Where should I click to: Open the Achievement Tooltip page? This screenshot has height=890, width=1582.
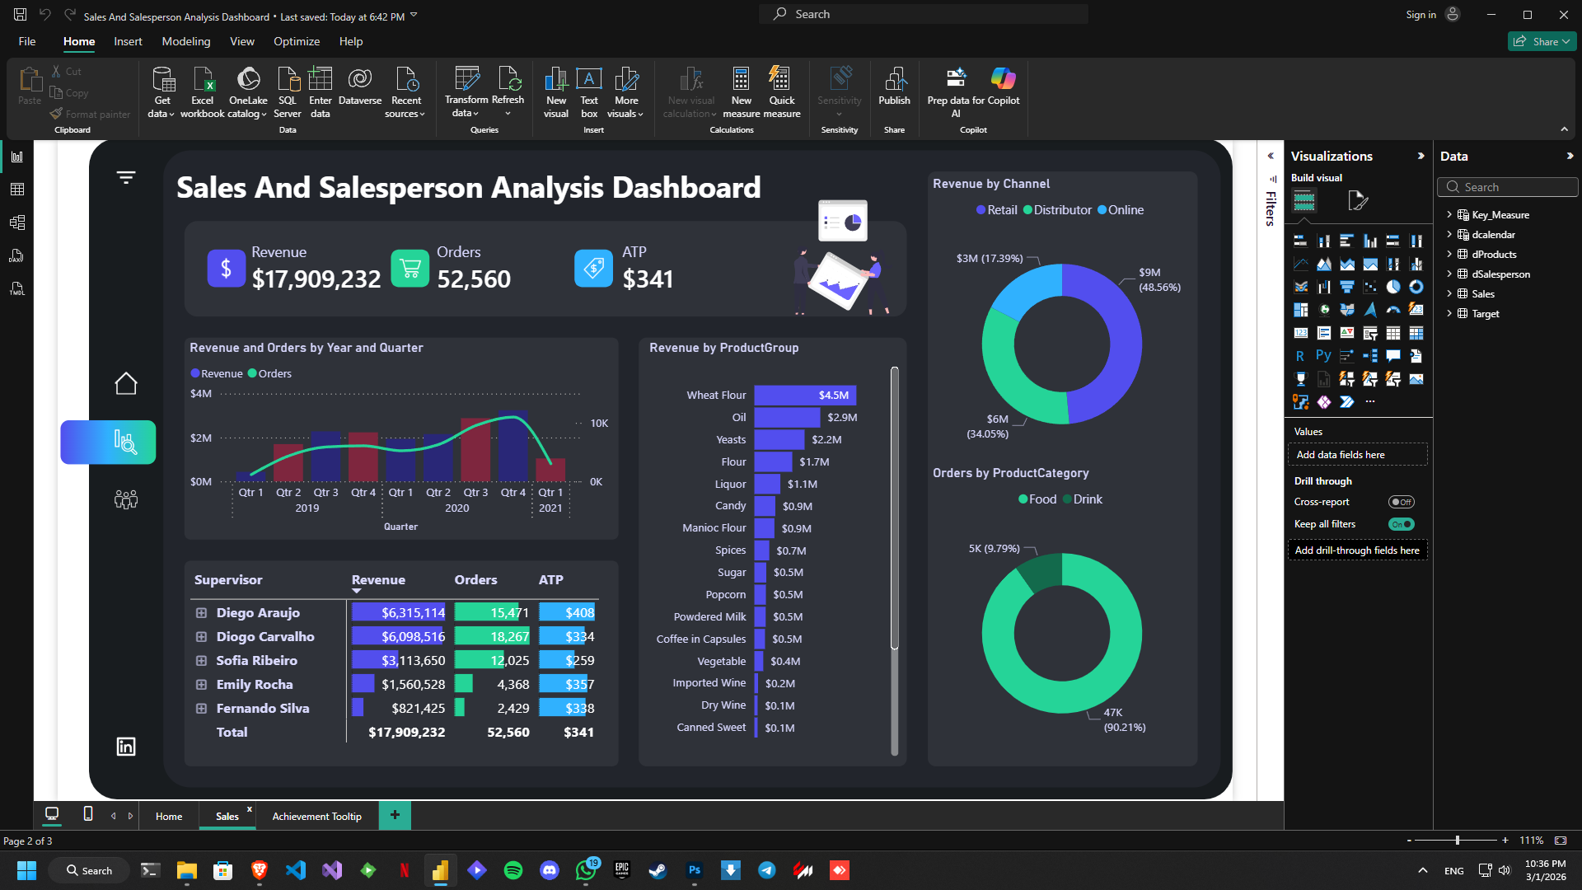(x=316, y=816)
